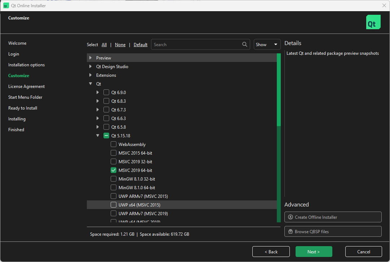This screenshot has height=262, width=390.
Task: Tick the Qt 6.8.3 checkbox
Action: 106,101
